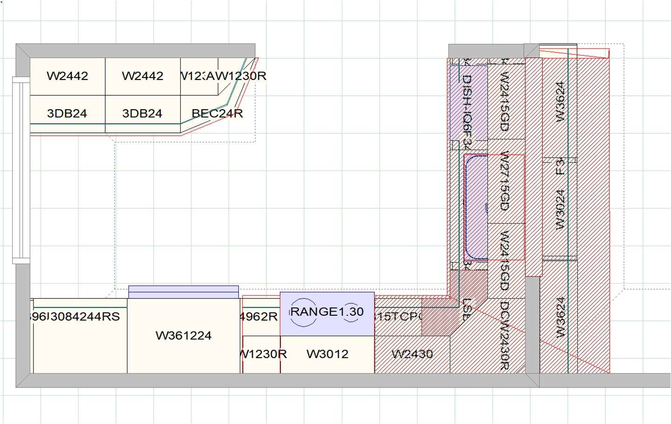Select the W1230R cabinet
Screen dimensions: 671x424
click(x=261, y=354)
